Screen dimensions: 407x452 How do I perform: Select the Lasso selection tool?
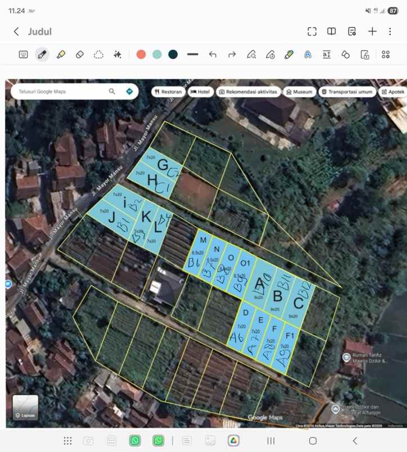point(98,55)
